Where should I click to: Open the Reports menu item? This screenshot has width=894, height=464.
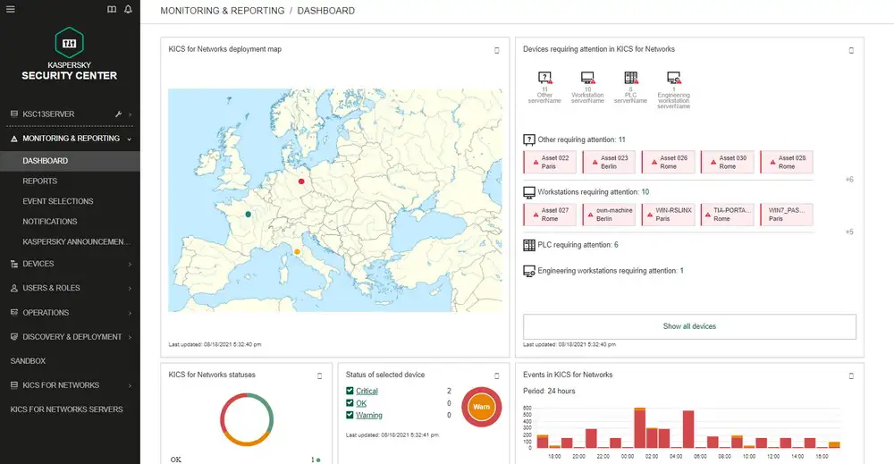40,181
